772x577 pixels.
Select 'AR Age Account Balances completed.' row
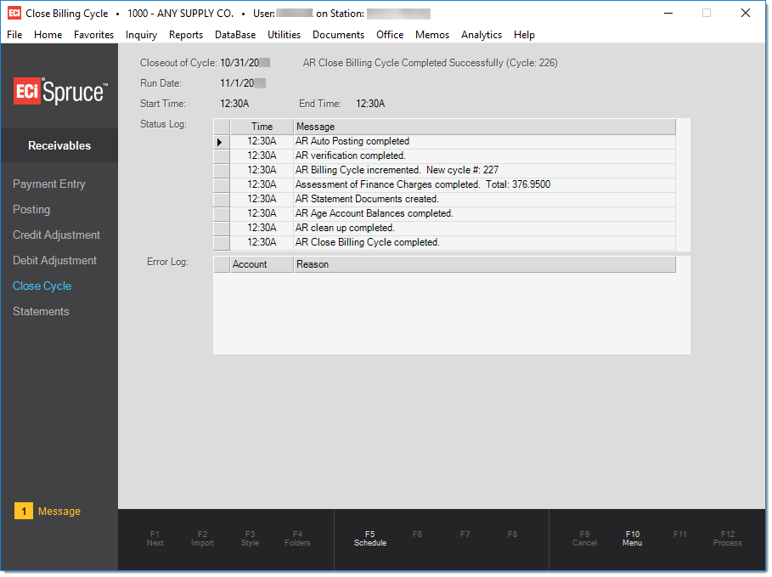444,213
